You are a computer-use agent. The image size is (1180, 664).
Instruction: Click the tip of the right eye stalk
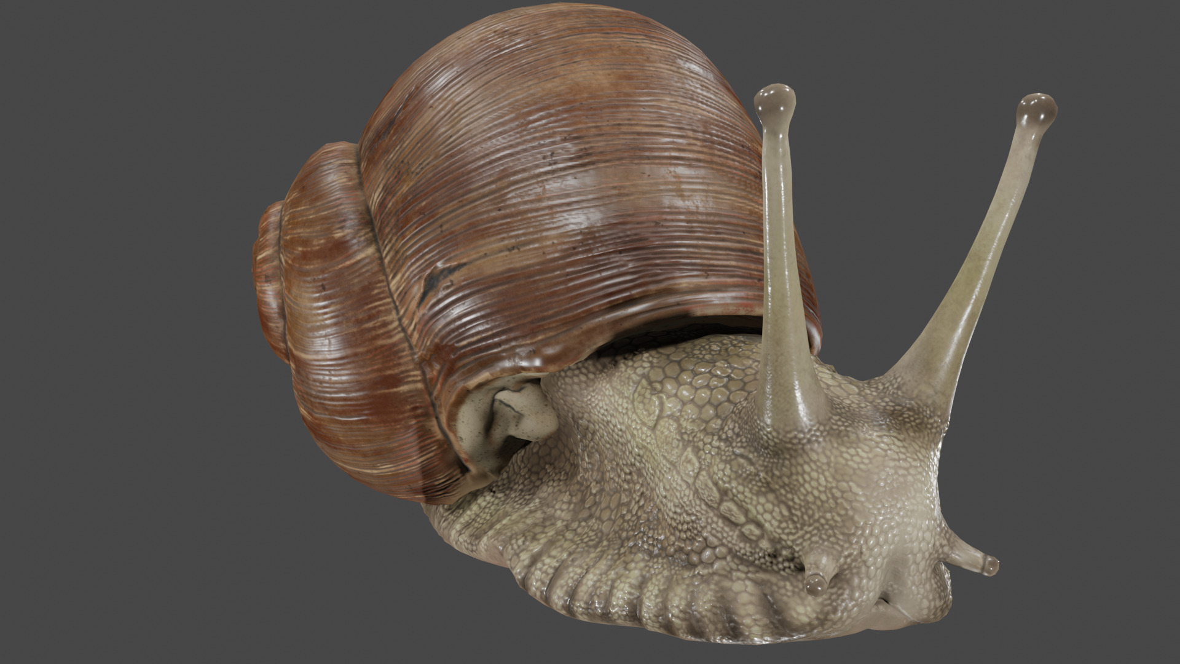coord(1037,113)
